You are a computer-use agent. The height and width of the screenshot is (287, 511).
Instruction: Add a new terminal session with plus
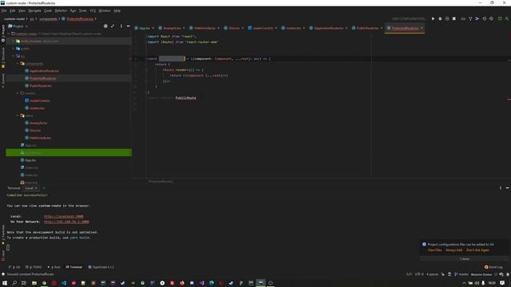(x=44, y=188)
